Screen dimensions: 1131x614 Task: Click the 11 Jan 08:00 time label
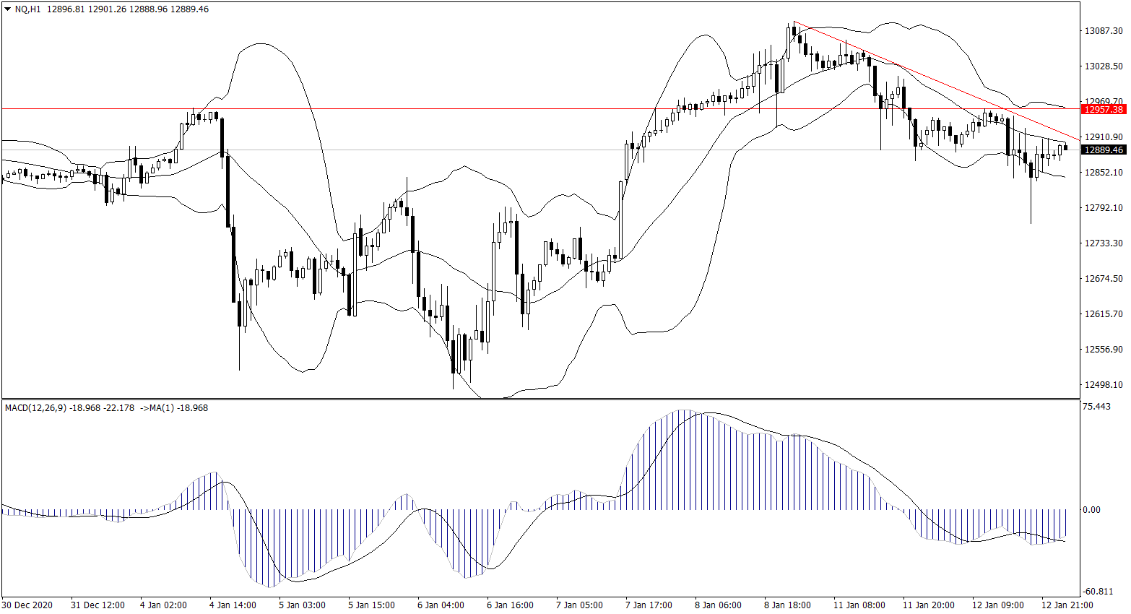[859, 605]
